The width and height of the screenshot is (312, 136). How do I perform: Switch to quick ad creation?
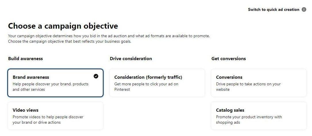[x=274, y=9]
